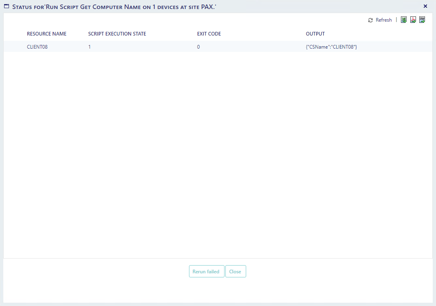Click the exit code value 0
This screenshot has width=436, height=306.
coord(198,47)
